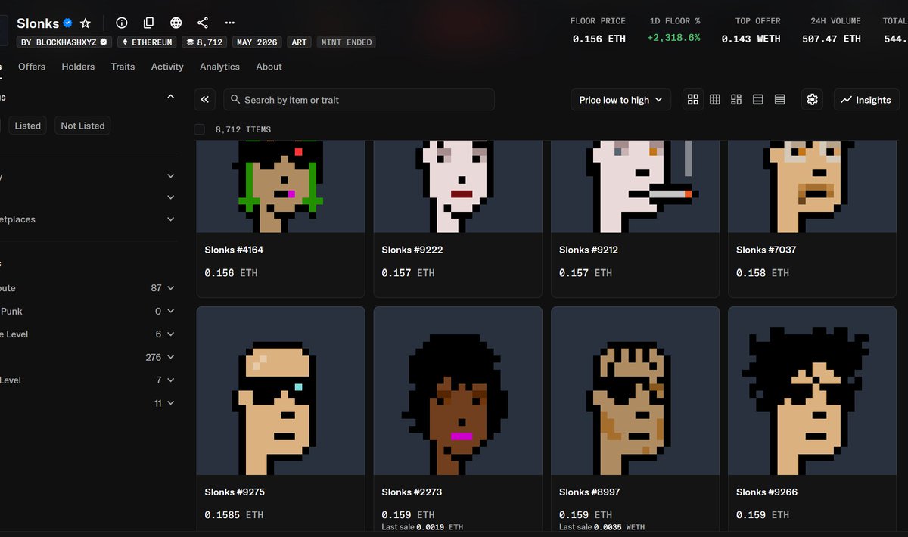Image resolution: width=908 pixels, height=537 pixels.
Task: Switch to the mosaic grid view
Action: (736, 100)
